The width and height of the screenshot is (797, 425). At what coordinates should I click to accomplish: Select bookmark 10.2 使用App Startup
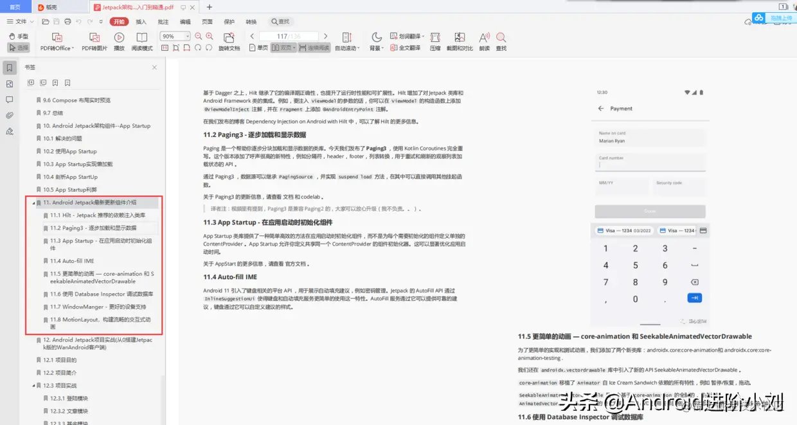[x=69, y=151]
